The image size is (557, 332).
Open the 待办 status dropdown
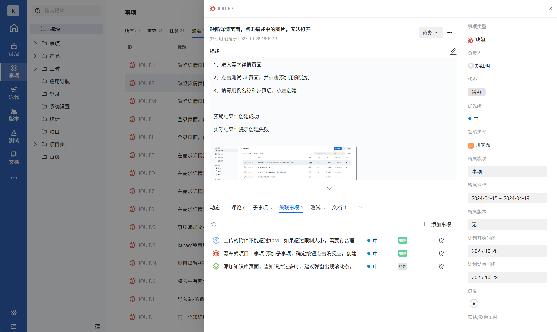click(x=430, y=33)
